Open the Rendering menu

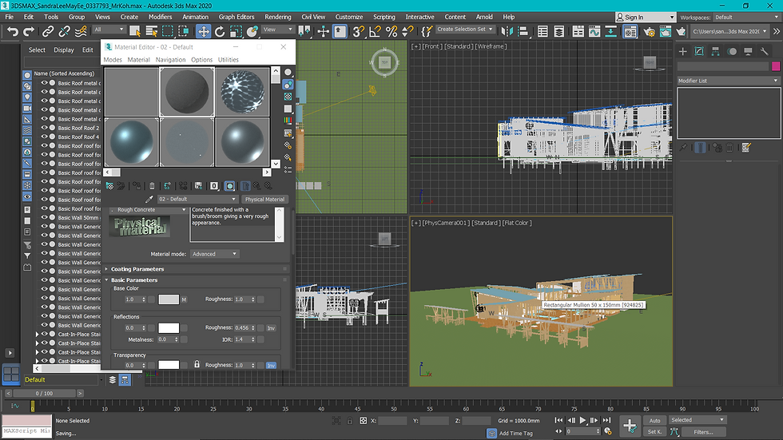[278, 17]
